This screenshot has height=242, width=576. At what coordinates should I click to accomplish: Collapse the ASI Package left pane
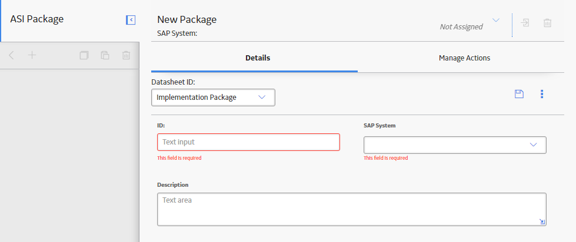click(x=131, y=20)
